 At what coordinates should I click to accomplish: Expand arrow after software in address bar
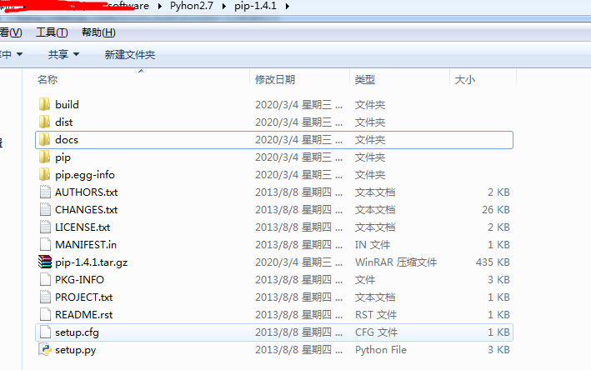[160, 7]
